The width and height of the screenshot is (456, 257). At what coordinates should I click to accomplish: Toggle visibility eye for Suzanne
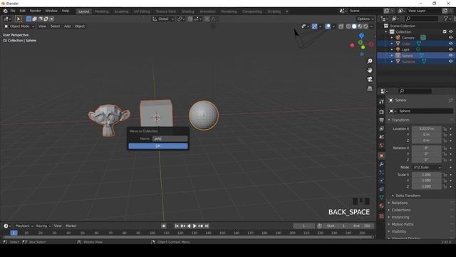[450, 61]
